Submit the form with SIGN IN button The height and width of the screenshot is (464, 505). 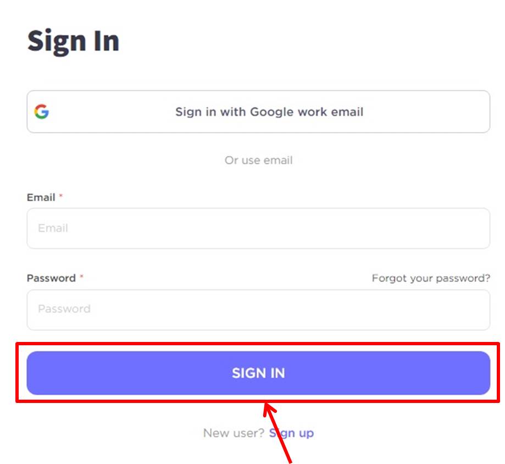pyautogui.click(x=258, y=373)
